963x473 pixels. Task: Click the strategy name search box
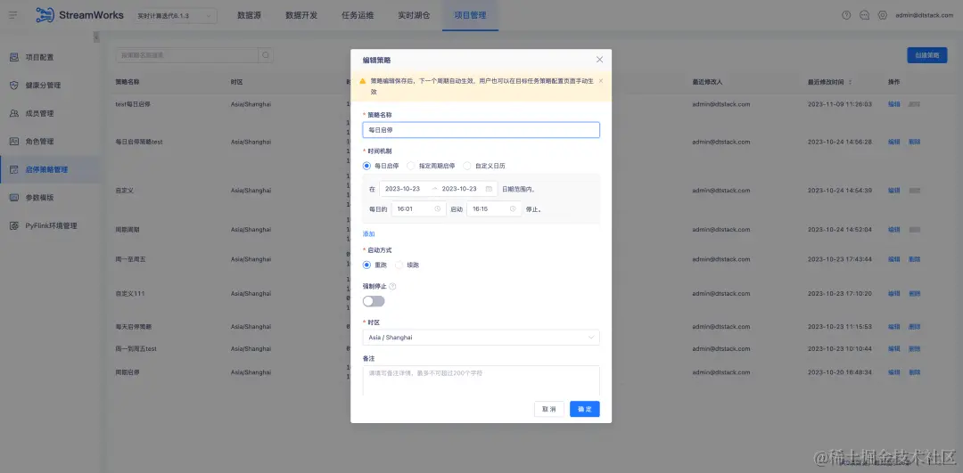pyautogui.click(x=186, y=55)
